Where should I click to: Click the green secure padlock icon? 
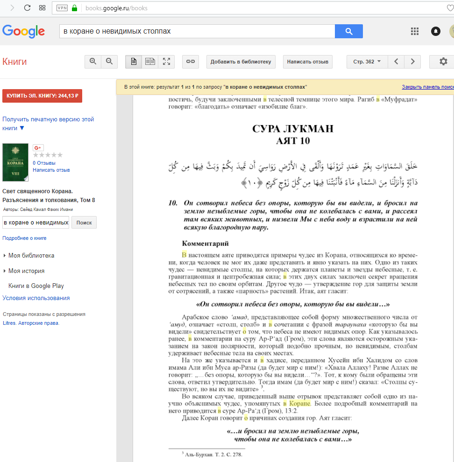75,8
